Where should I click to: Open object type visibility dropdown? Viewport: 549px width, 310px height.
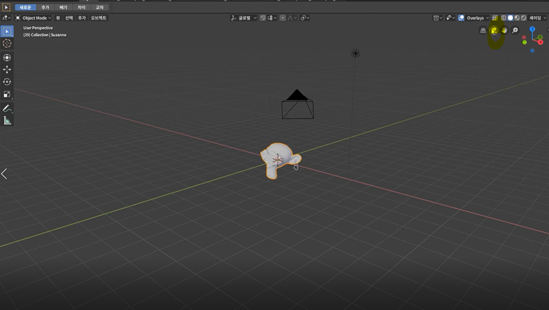click(437, 18)
